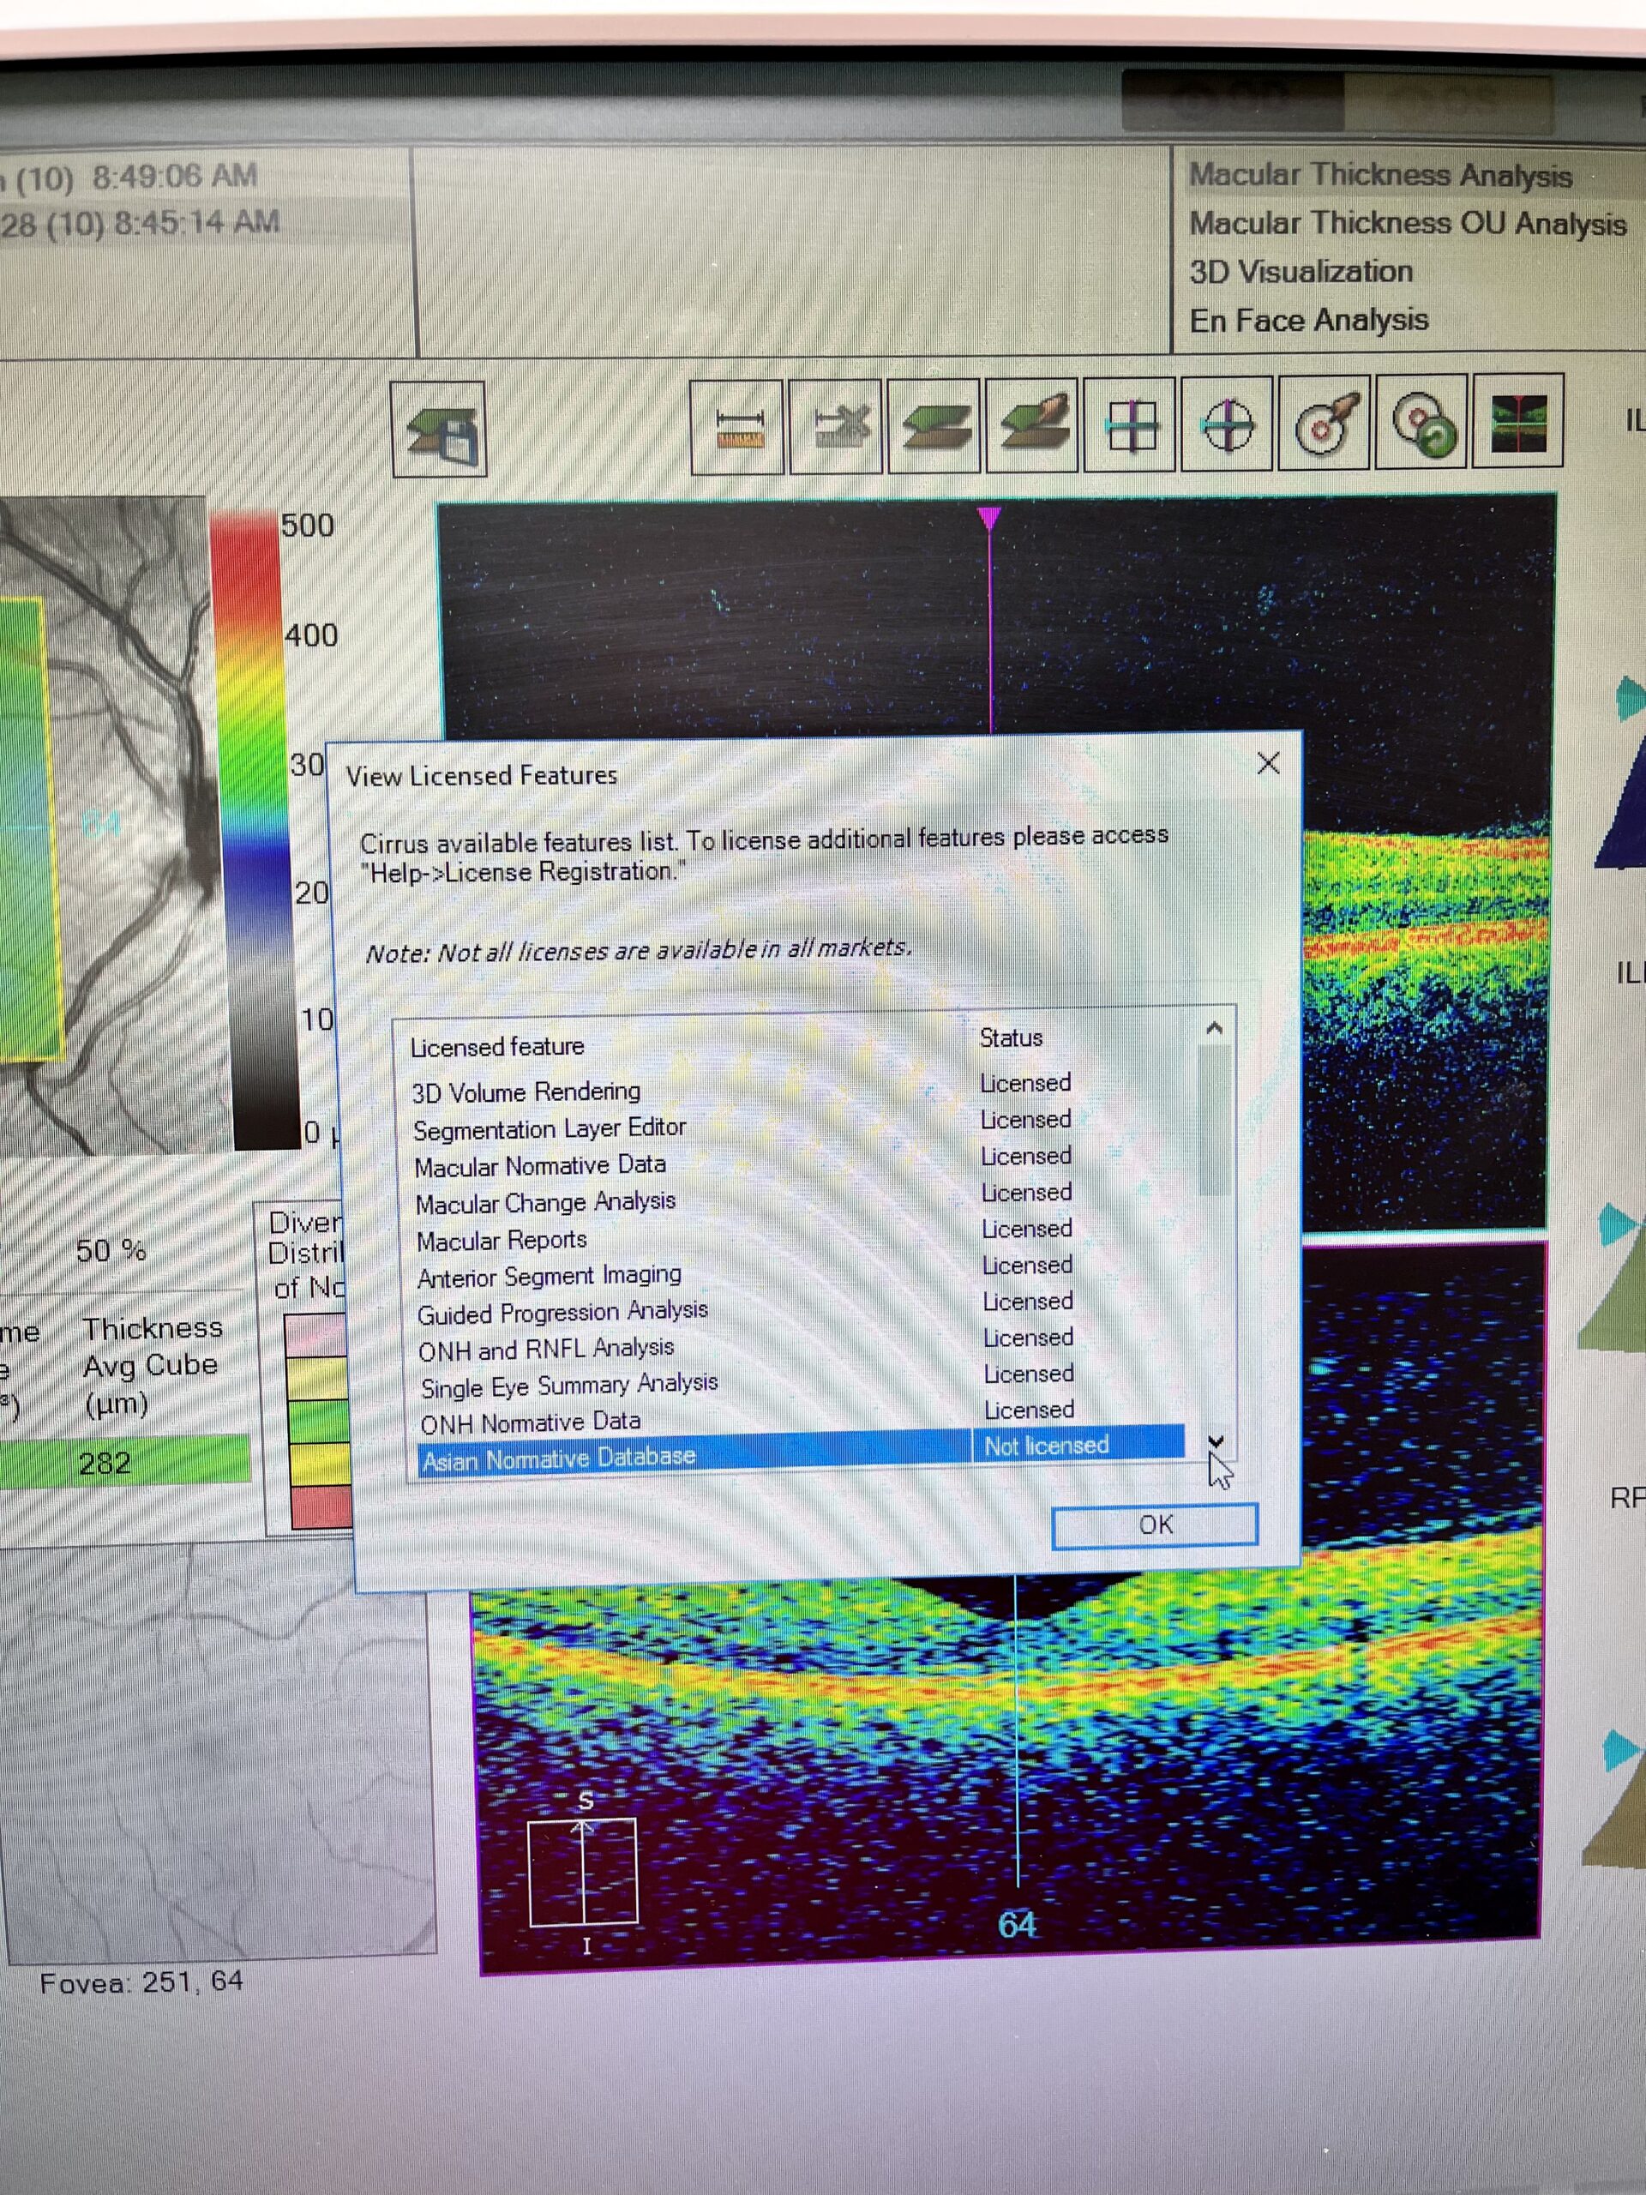Confirm dialog with OK button
The image size is (1646, 2195).
[1155, 1524]
